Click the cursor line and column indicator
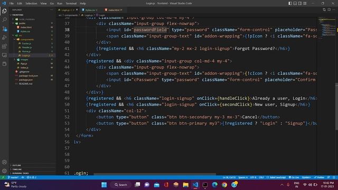338x190 pixels. (229, 177)
